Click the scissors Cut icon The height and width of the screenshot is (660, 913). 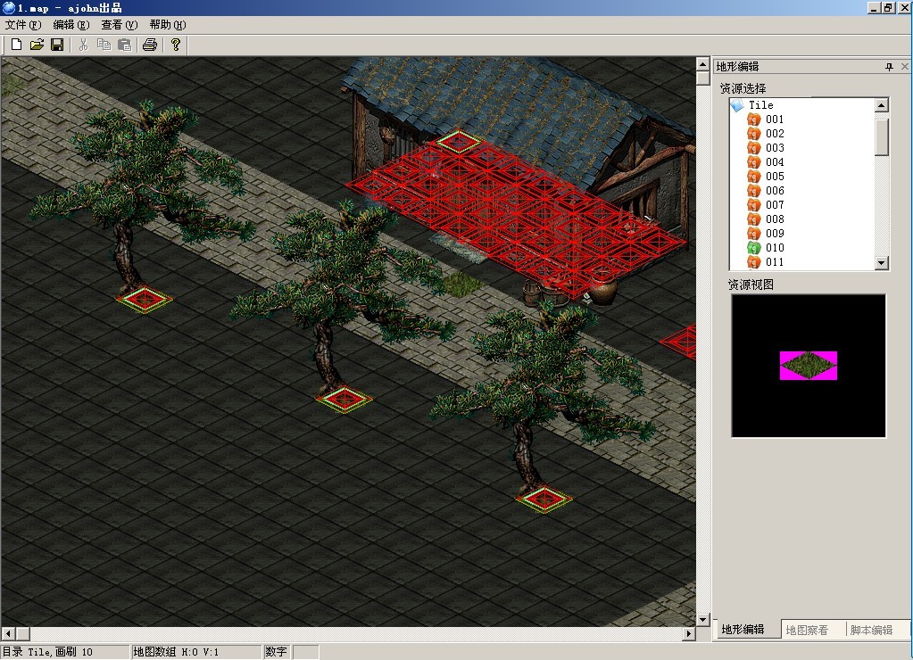(x=83, y=45)
